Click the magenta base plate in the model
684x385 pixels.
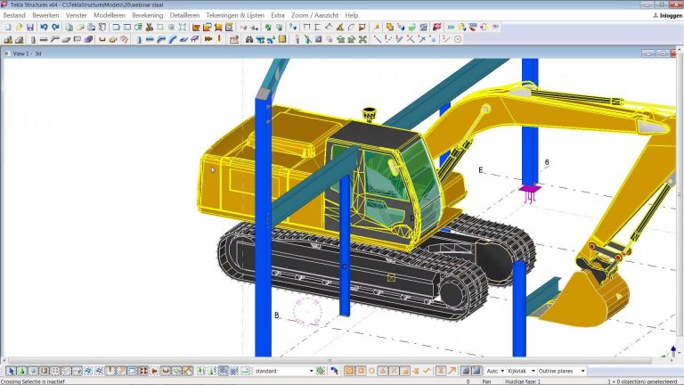pyautogui.click(x=530, y=189)
